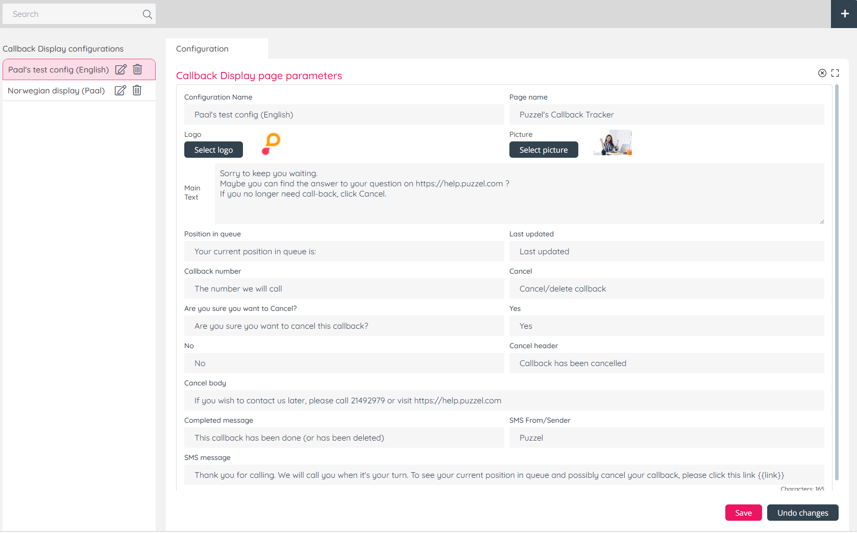Screen dimensions: 857x533
Task: Focus the Page name field
Action: pyautogui.click(x=666, y=114)
